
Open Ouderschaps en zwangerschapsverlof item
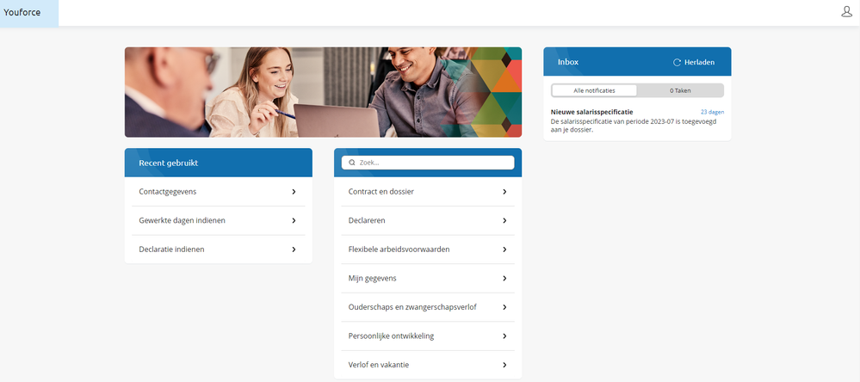[428, 307]
